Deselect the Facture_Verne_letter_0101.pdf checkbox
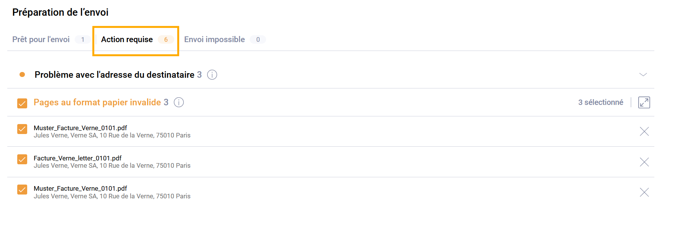675x242 pixels. (22, 159)
